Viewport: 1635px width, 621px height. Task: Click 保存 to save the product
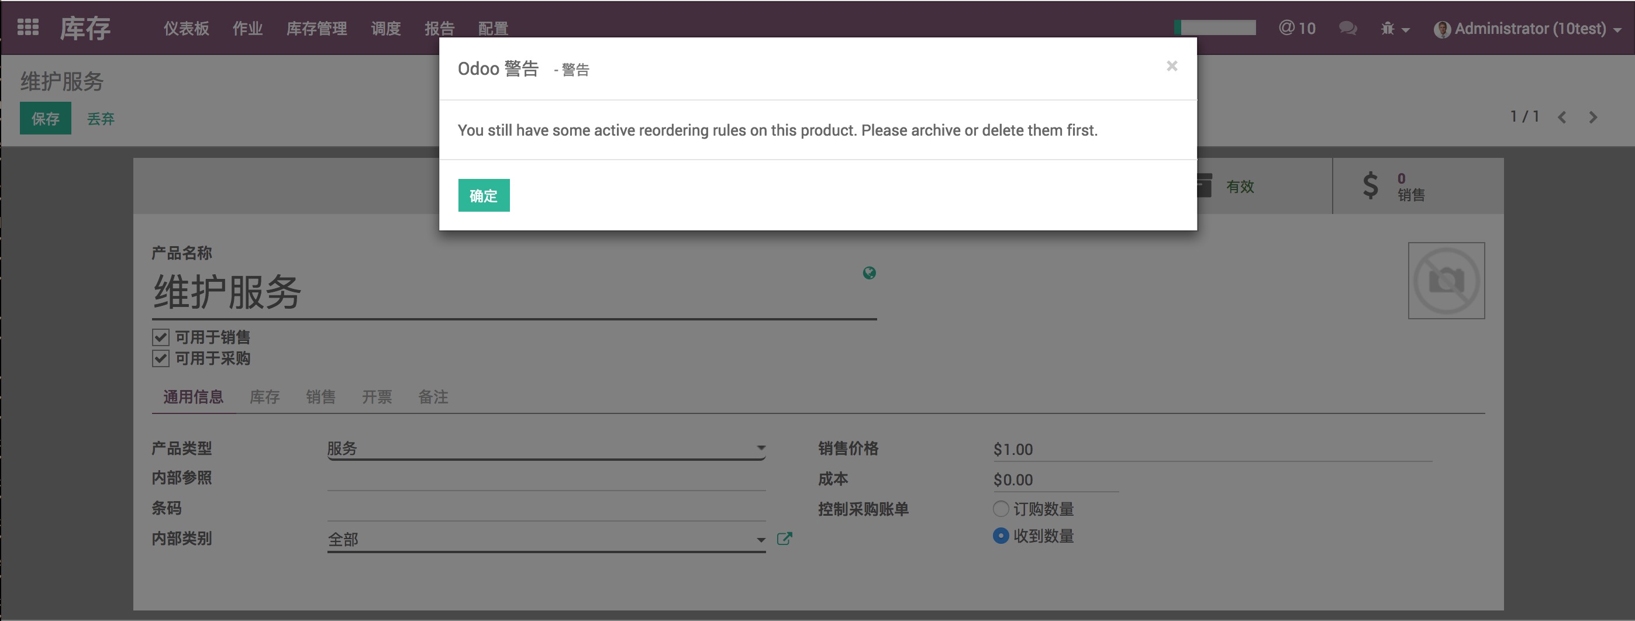point(45,118)
